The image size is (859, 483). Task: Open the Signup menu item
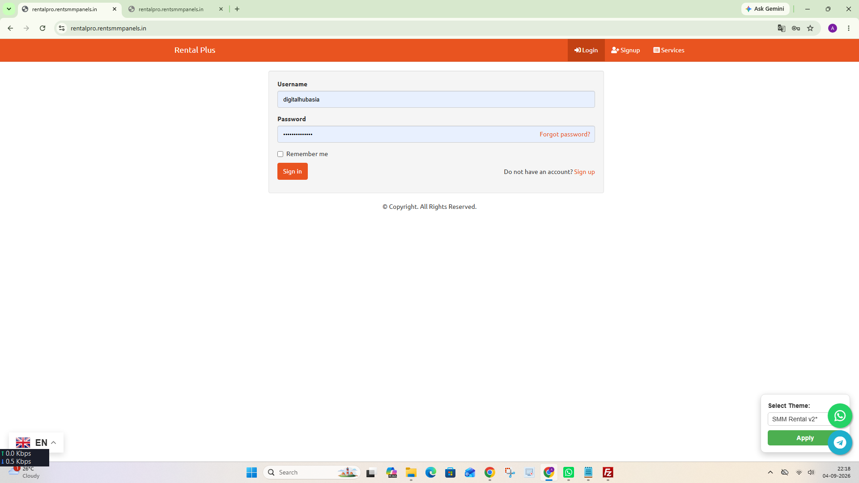[625, 50]
